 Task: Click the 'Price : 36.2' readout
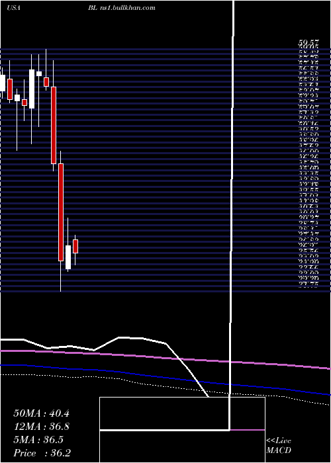click(42, 453)
